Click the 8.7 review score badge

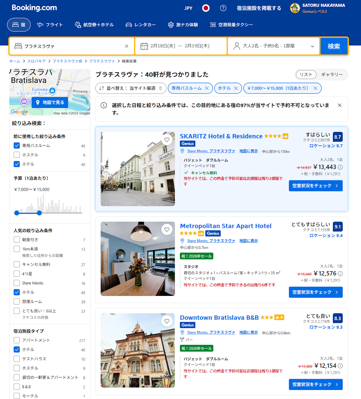[338, 137]
